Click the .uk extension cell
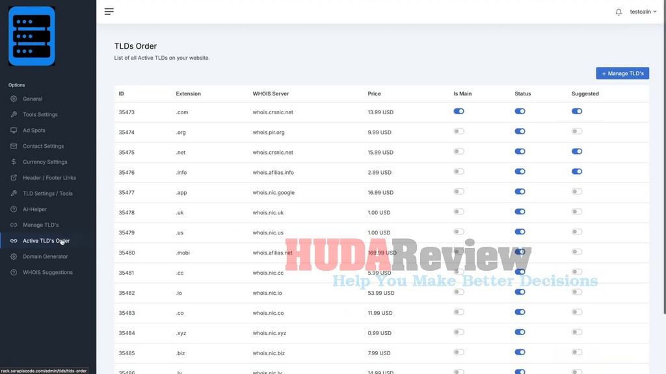This screenshot has width=666, height=374. pyautogui.click(x=180, y=212)
